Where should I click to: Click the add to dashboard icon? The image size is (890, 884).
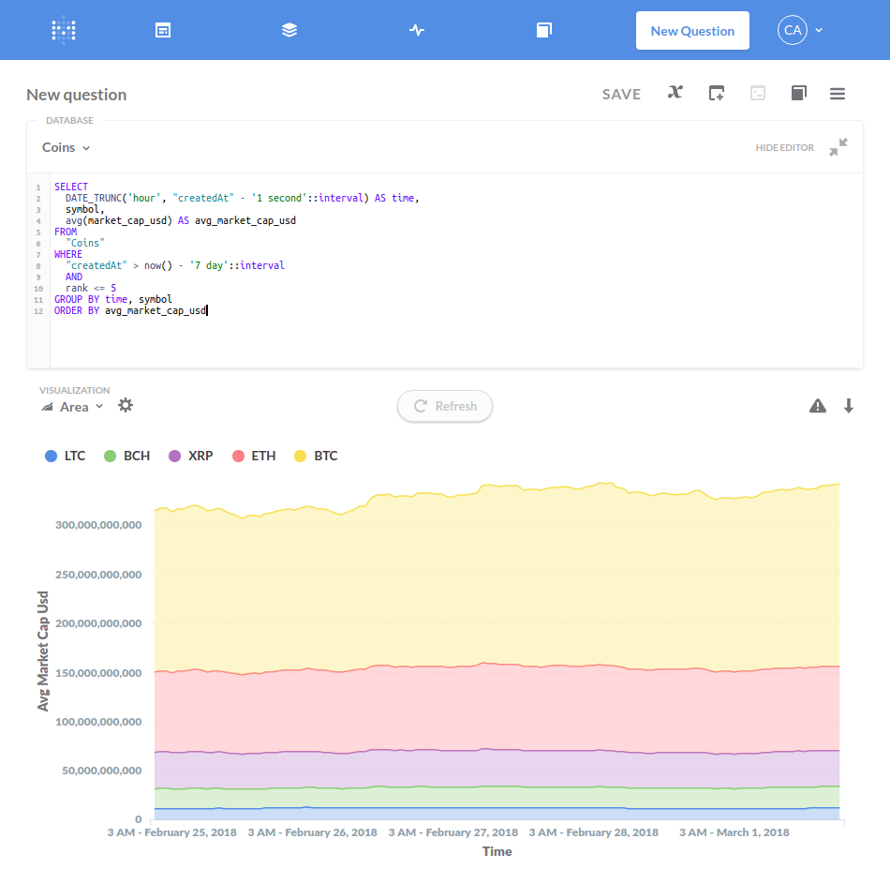pos(717,93)
